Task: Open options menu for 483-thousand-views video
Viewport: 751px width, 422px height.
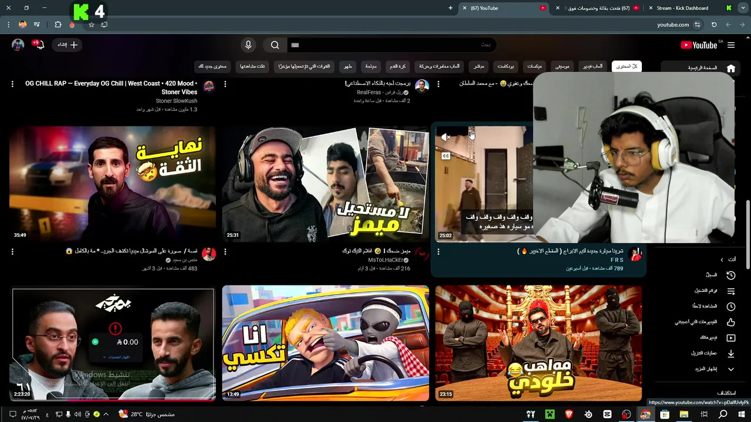Action: pyautogui.click(x=12, y=251)
